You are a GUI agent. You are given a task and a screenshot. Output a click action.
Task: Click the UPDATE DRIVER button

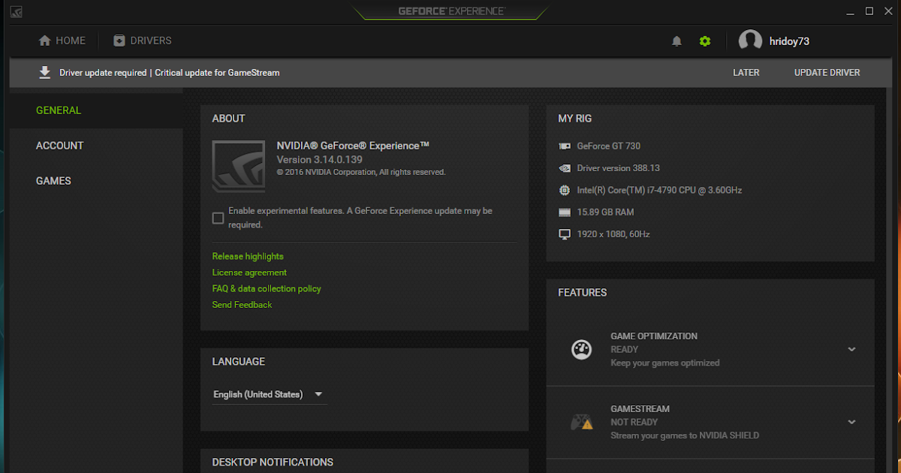[x=827, y=73]
